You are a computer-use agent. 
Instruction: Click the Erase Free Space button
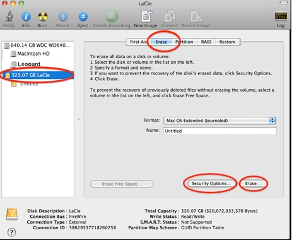tap(122, 184)
